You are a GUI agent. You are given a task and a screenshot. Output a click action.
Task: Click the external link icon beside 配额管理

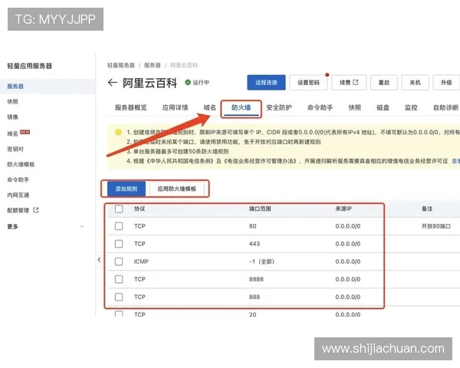(36, 210)
